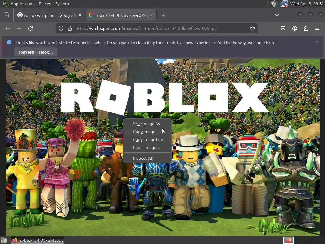Viewport: 325px width, 244px height.
Task: Choose Save Image As from context menu
Action: tap(147, 124)
